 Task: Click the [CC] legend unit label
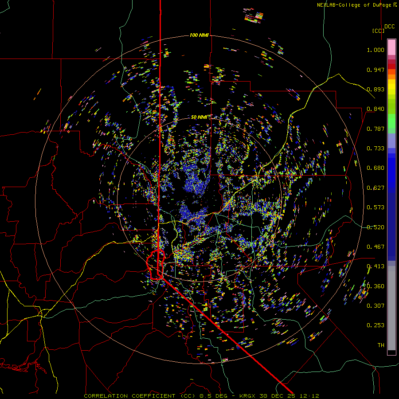(x=378, y=31)
